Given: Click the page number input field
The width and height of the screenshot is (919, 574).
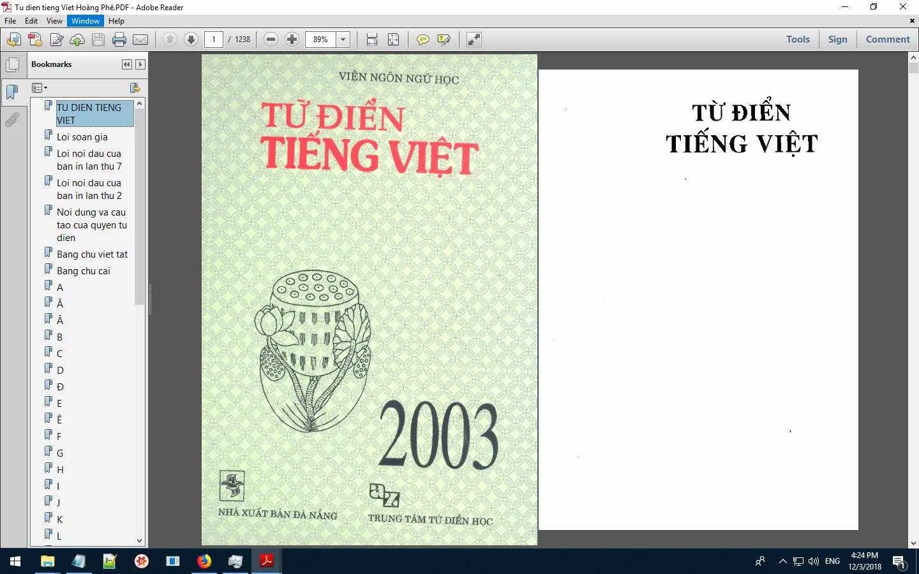Looking at the screenshot, I should (214, 40).
